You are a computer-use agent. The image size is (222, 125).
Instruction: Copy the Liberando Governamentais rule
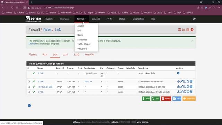(x=185, y=81)
